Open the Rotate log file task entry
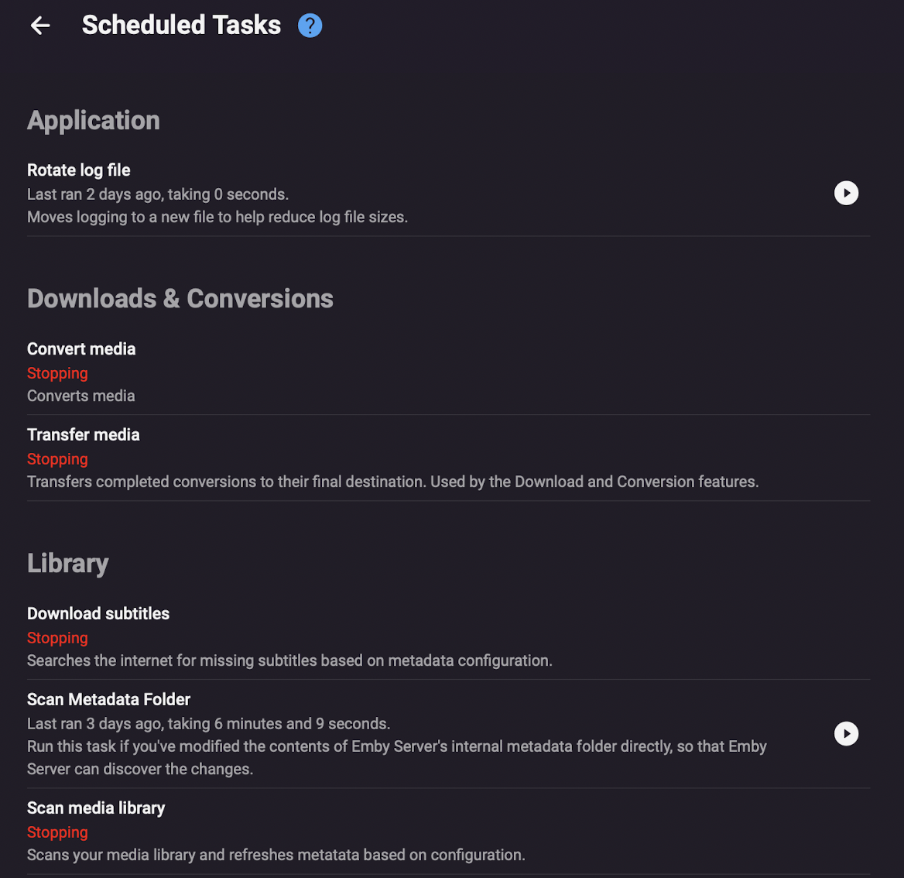Viewport: 904px width, 878px height. point(78,170)
